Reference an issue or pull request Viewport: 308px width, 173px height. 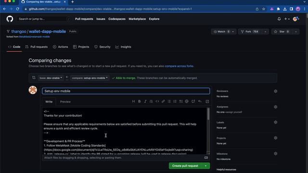point(193,101)
